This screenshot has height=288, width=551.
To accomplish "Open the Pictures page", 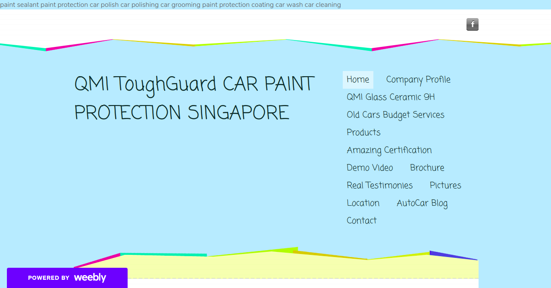I will (x=445, y=186).
